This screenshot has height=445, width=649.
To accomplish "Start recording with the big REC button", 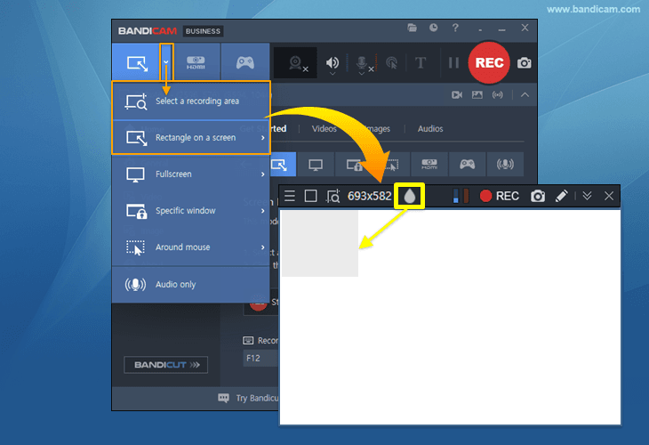I will pyautogui.click(x=489, y=62).
